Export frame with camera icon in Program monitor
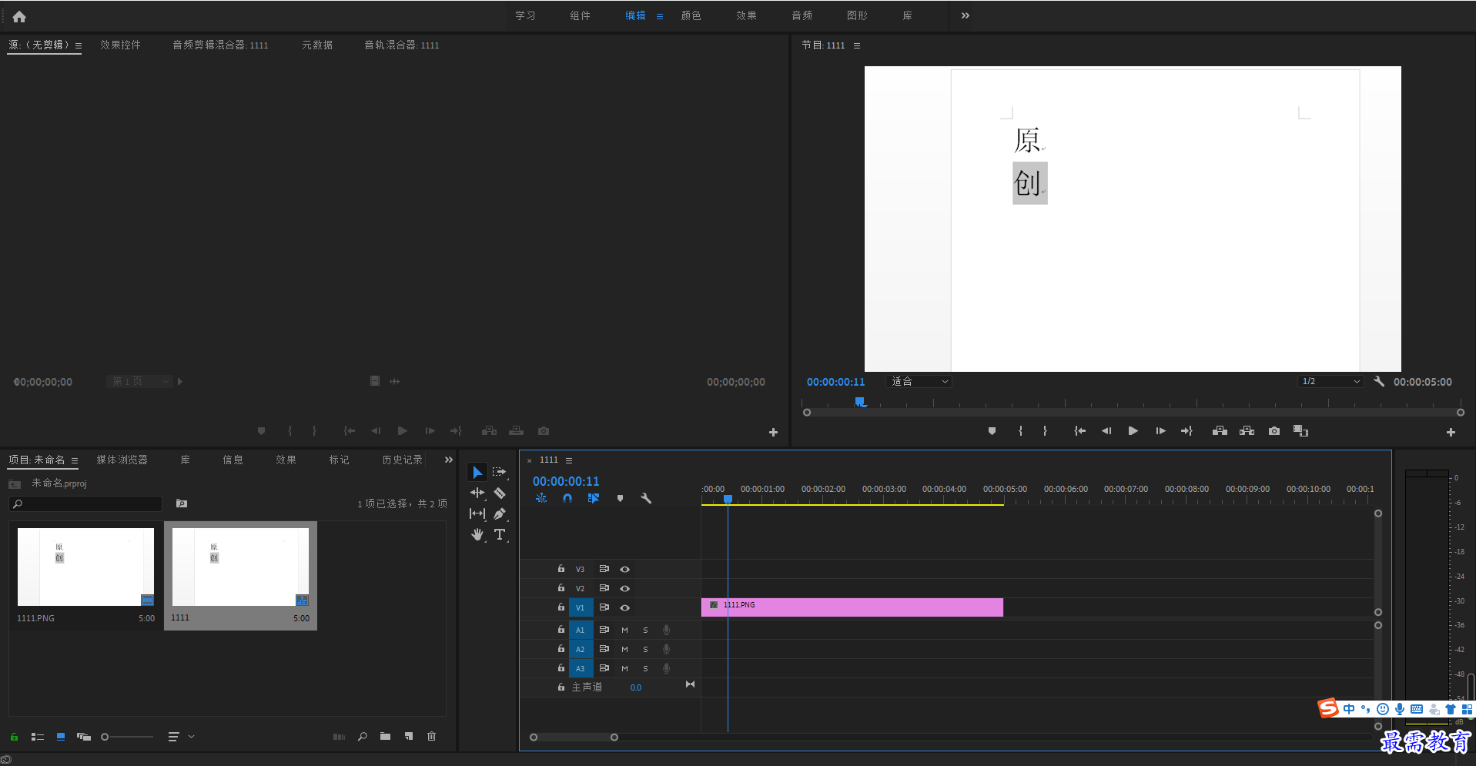Image resolution: width=1476 pixels, height=766 pixels. click(1274, 431)
